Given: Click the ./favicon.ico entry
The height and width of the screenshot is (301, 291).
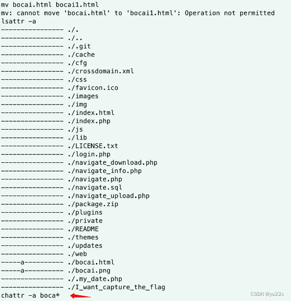Looking at the screenshot, I should tap(93, 88).
